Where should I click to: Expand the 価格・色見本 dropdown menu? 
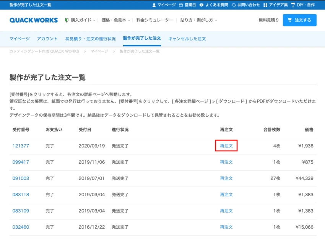115,20
